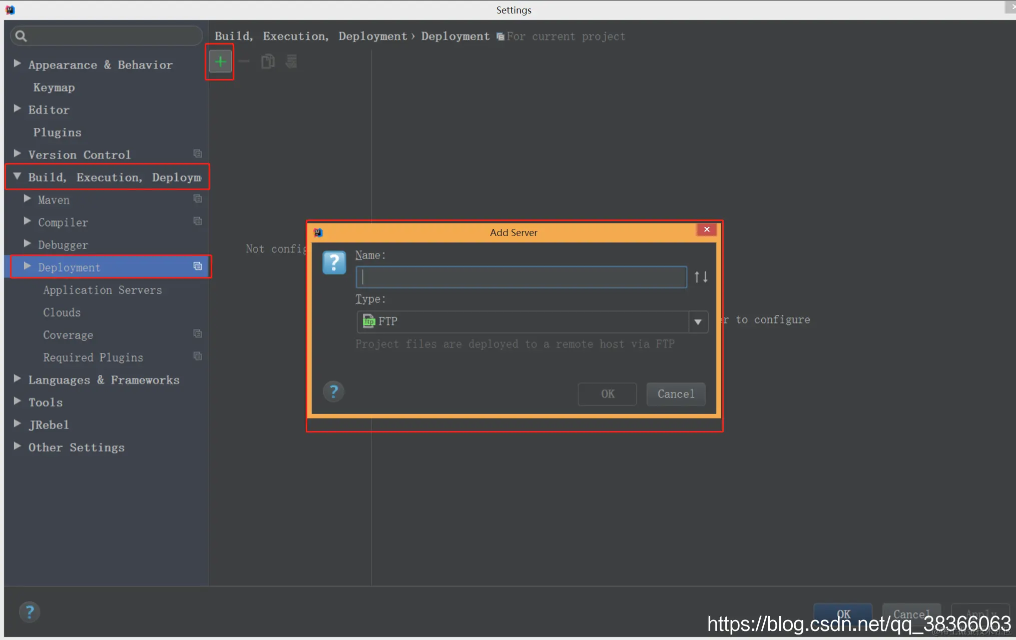The height and width of the screenshot is (640, 1016).
Task: Click the copy server toolbar icon
Action: pos(268,62)
